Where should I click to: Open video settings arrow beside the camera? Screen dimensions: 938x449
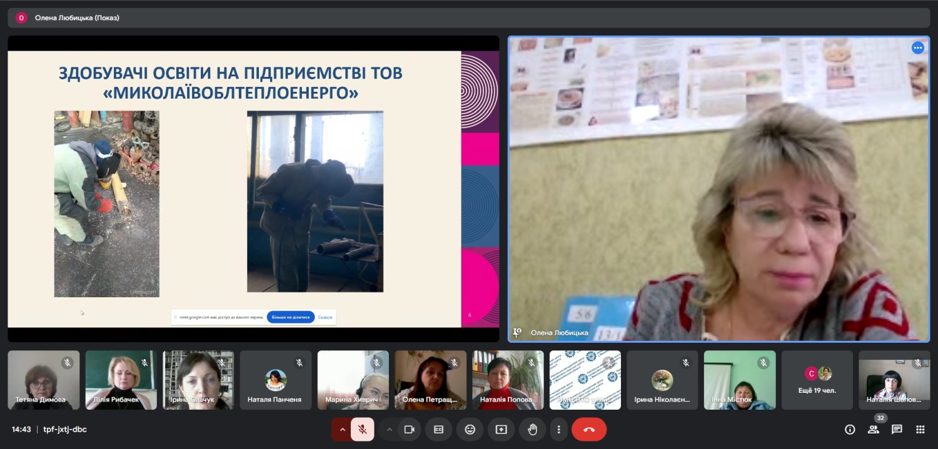[x=390, y=430]
